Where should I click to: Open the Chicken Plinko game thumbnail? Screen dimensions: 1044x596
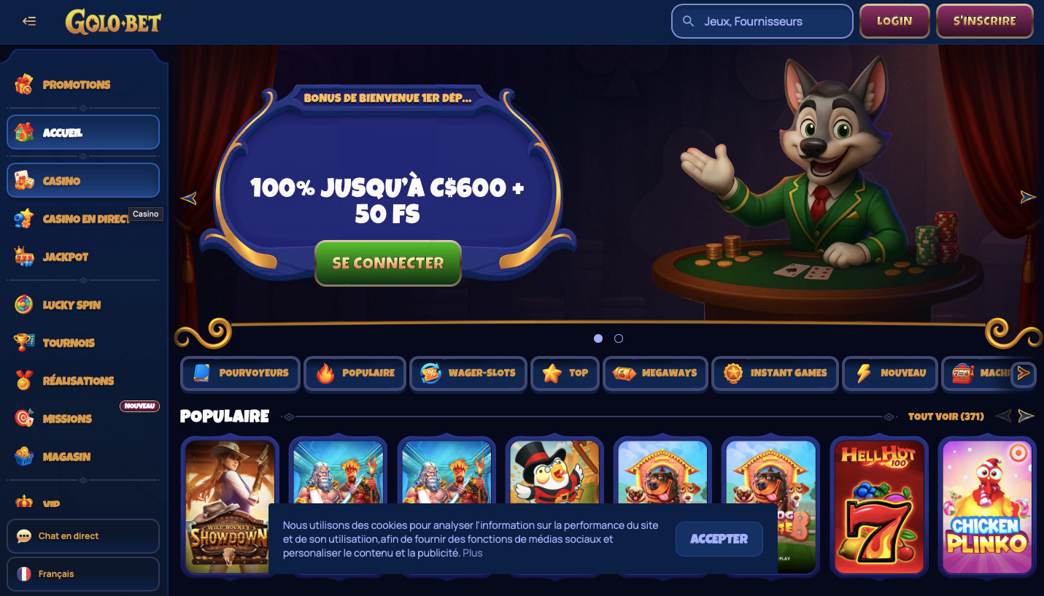[988, 507]
